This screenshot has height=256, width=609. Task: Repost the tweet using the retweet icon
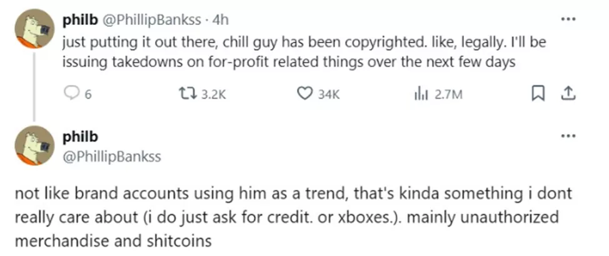click(186, 94)
